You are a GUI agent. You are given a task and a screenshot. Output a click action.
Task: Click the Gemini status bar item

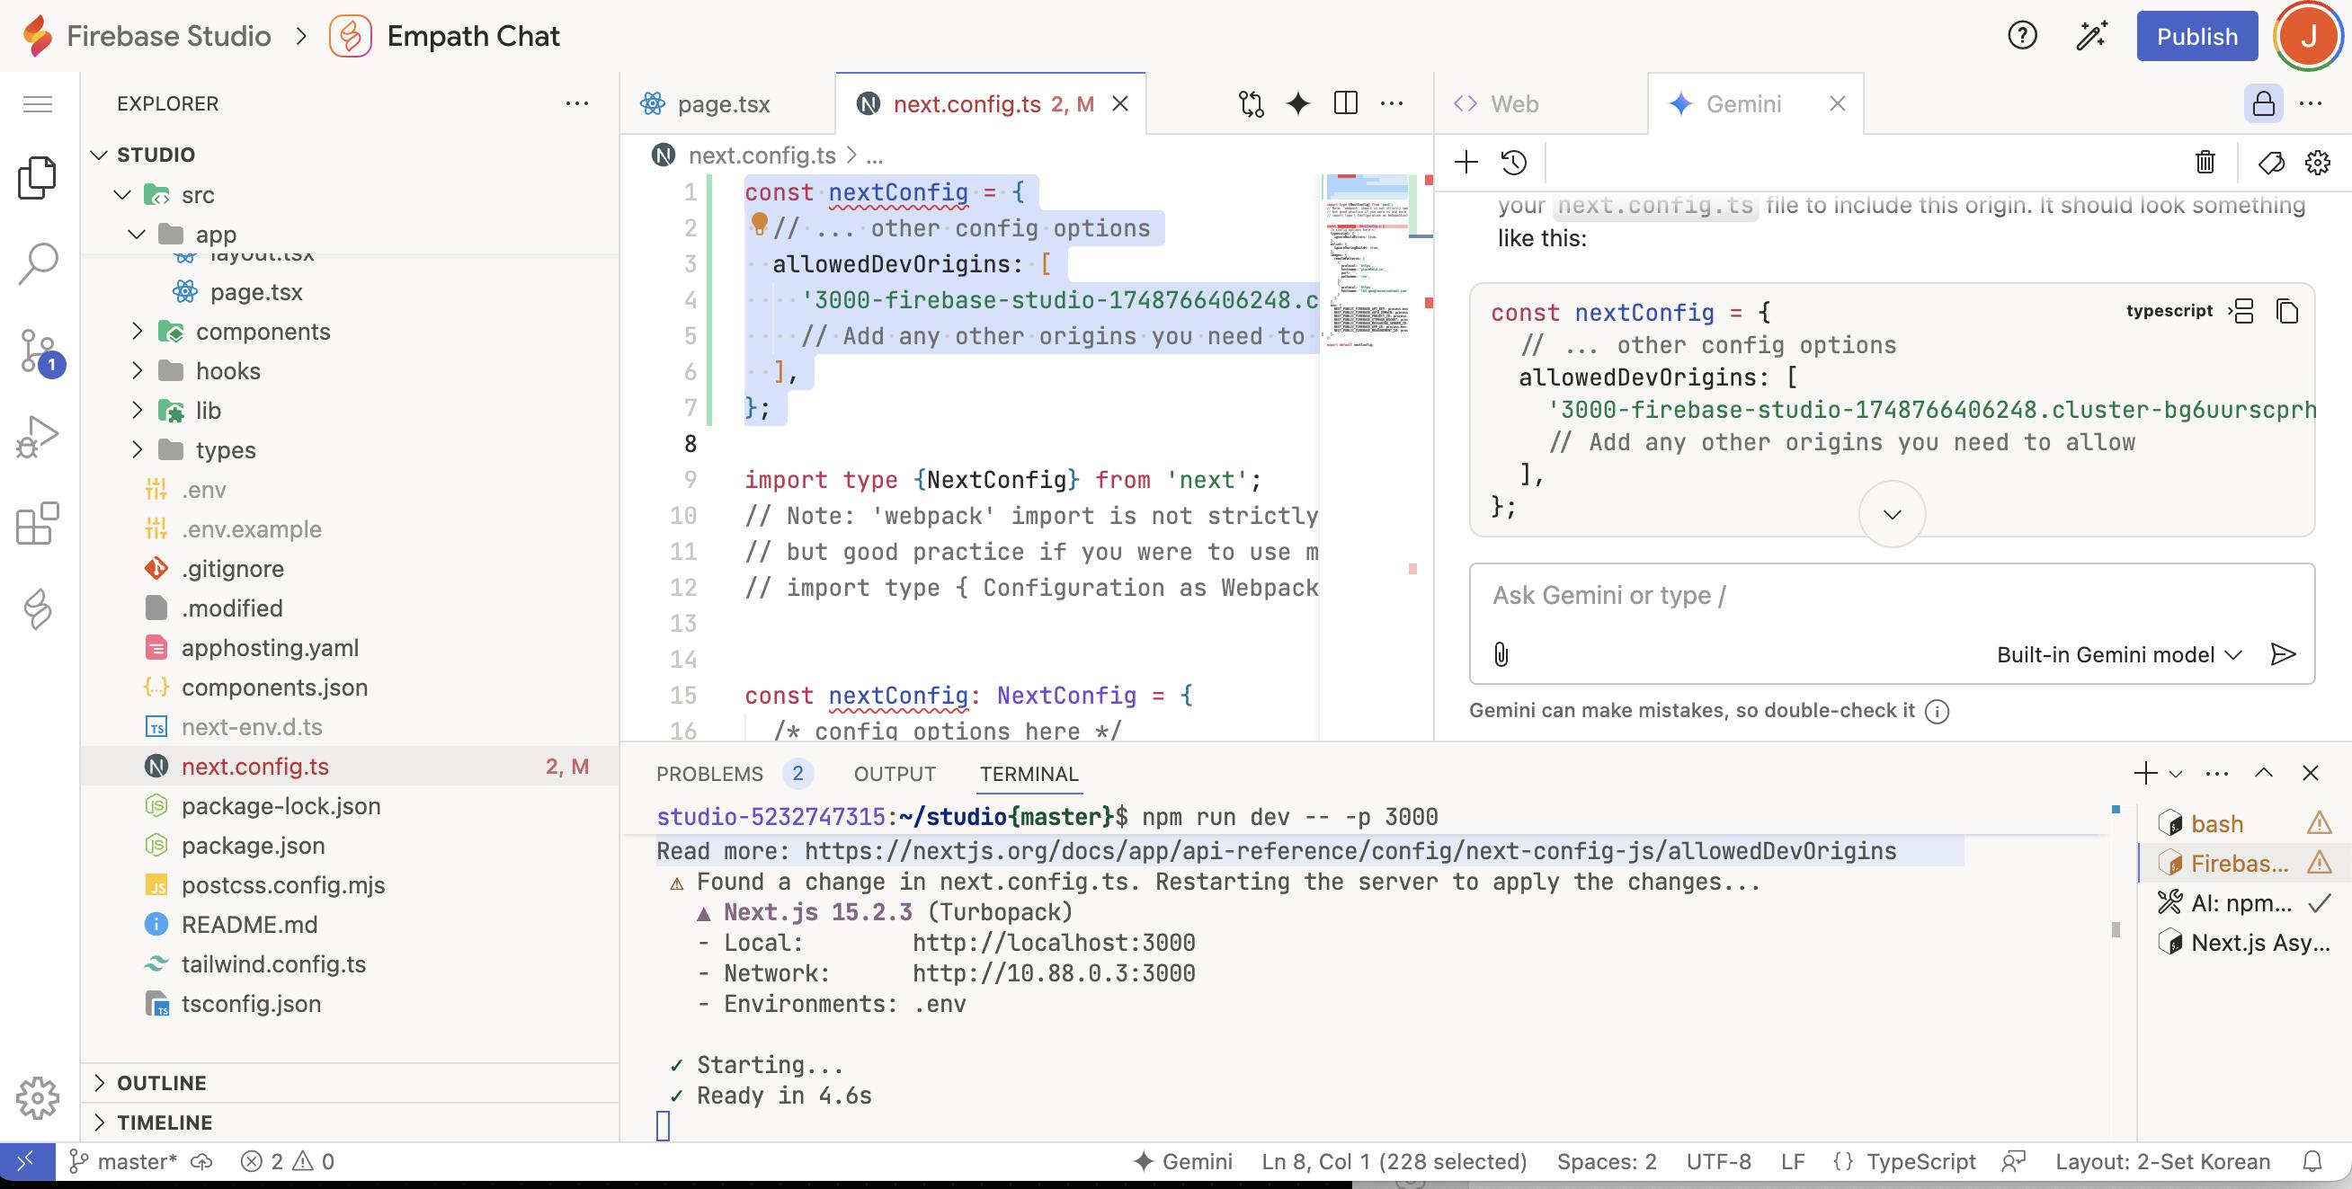(1182, 1162)
